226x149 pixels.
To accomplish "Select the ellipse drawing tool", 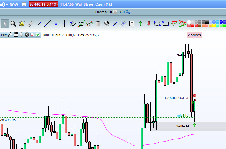I will 157,24.
